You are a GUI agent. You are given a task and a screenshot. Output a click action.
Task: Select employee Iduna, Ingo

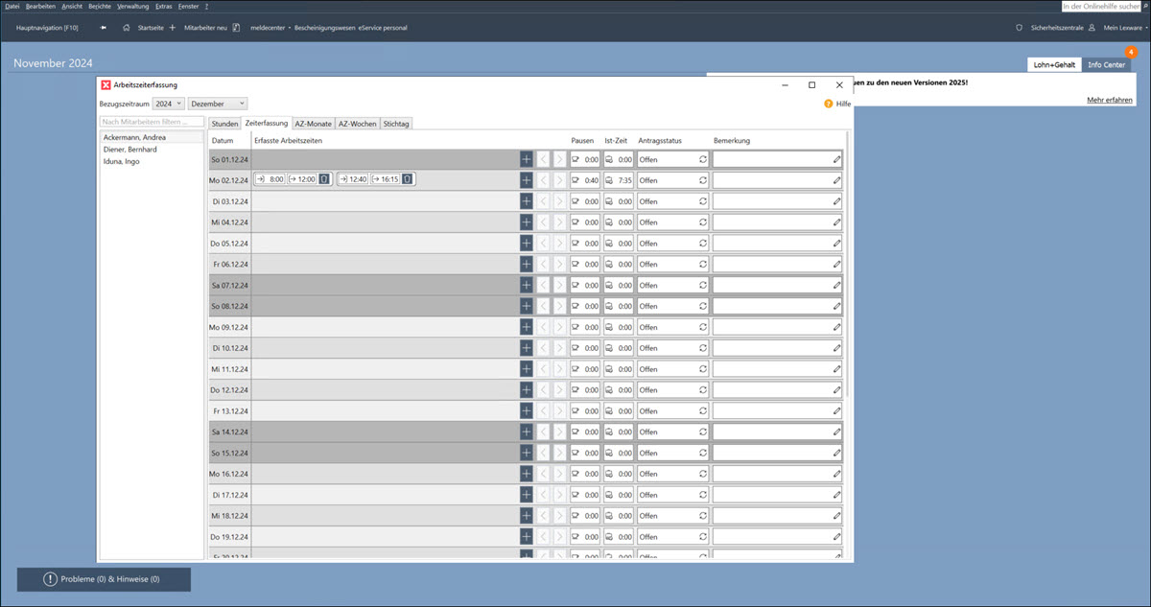pyautogui.click(x=153, y=161)
